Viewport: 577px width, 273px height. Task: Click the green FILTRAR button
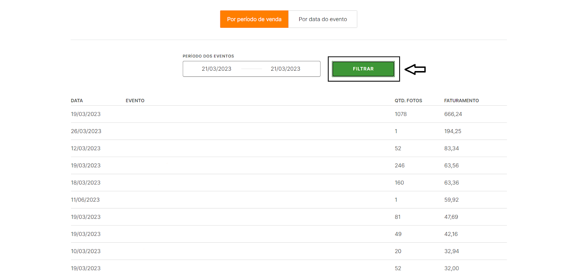tap(363, 69)
